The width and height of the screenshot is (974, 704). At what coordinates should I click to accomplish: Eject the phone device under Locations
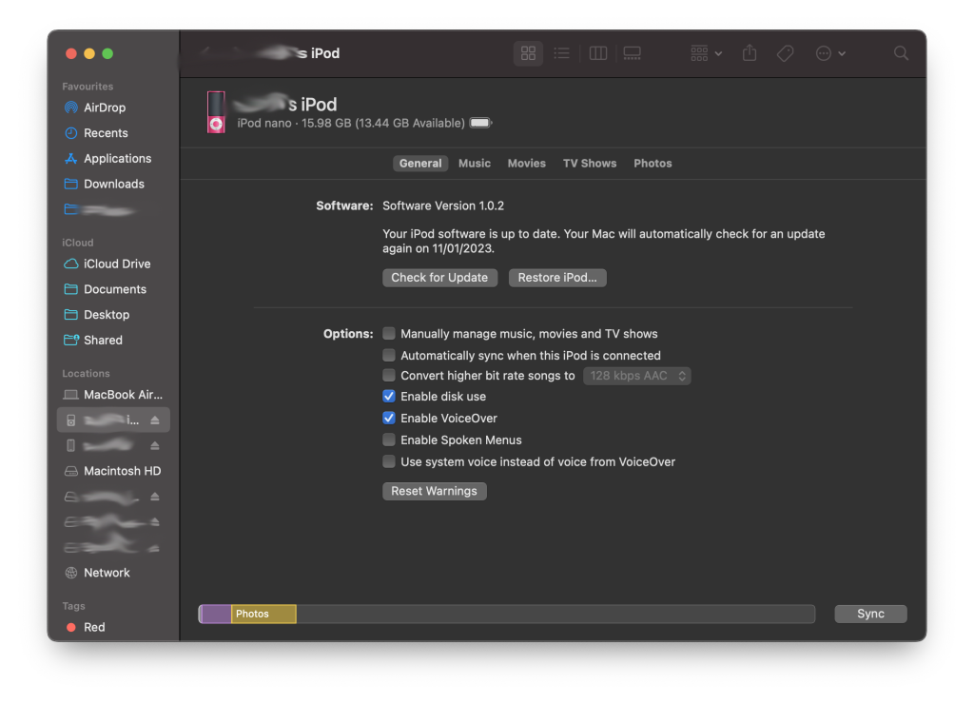[155, 446]
